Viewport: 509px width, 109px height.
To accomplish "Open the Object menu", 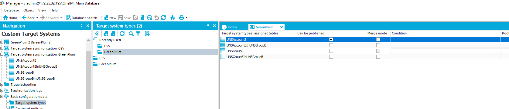I will [x=29, y=10].
